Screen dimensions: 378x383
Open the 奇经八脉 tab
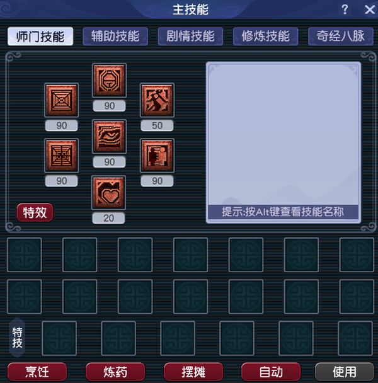click(341, 37)
